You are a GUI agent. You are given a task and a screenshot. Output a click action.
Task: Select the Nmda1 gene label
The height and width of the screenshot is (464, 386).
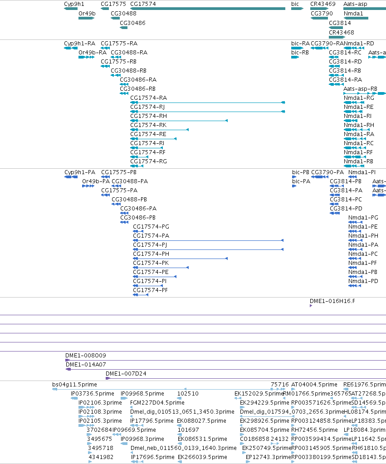353,14
